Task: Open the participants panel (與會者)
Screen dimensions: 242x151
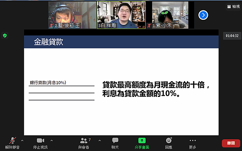Action: pos(84,143)
